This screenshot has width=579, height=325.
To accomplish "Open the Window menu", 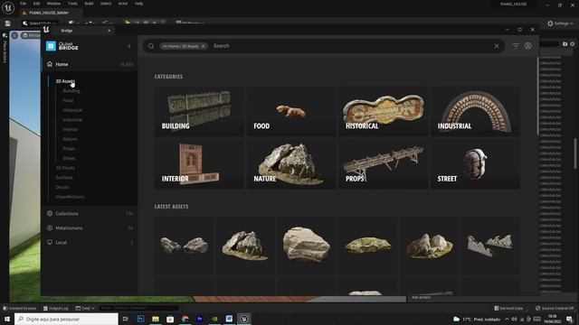I will (x=53, y=4).
